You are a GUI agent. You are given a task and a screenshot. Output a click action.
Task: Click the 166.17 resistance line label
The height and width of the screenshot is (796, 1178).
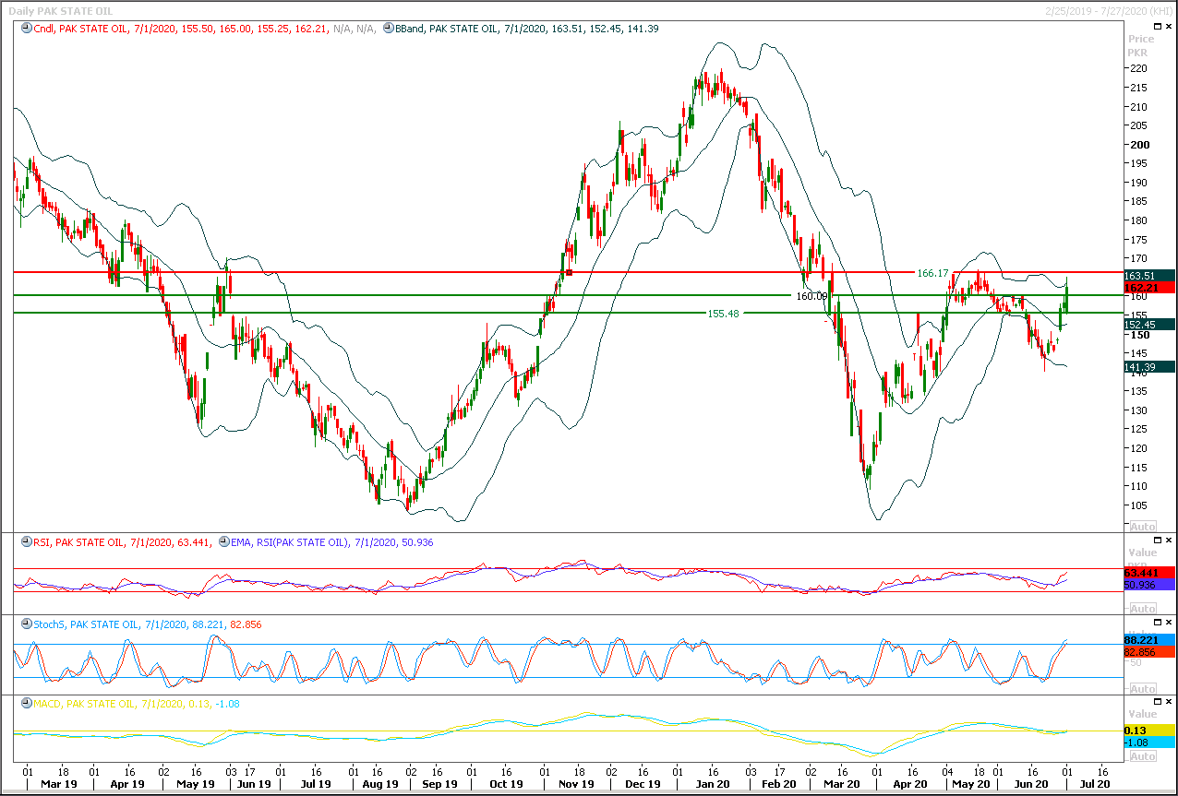tap(932, 273)
